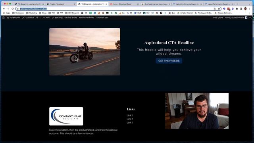Click the Company Name logo image
The image size is (254, 143).
(66, 116)
